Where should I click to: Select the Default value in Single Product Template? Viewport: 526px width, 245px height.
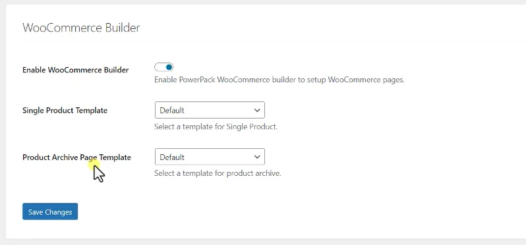[172, 110]
